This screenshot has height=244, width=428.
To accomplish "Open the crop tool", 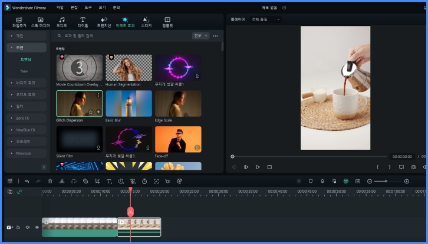I will click(x=97, y=181).
